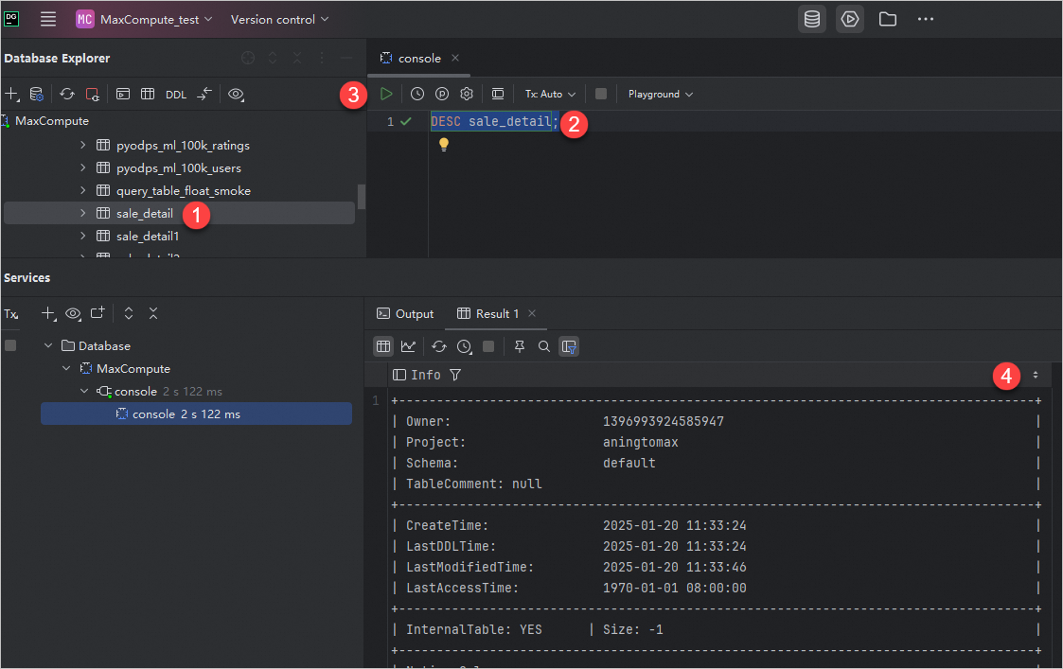Click the Database Explorer vertical scrollbar

pos(361,196)
